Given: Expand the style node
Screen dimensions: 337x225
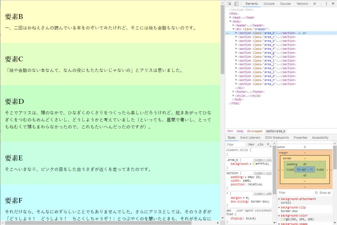Looking at the screenshot, I should pos(233,96).
